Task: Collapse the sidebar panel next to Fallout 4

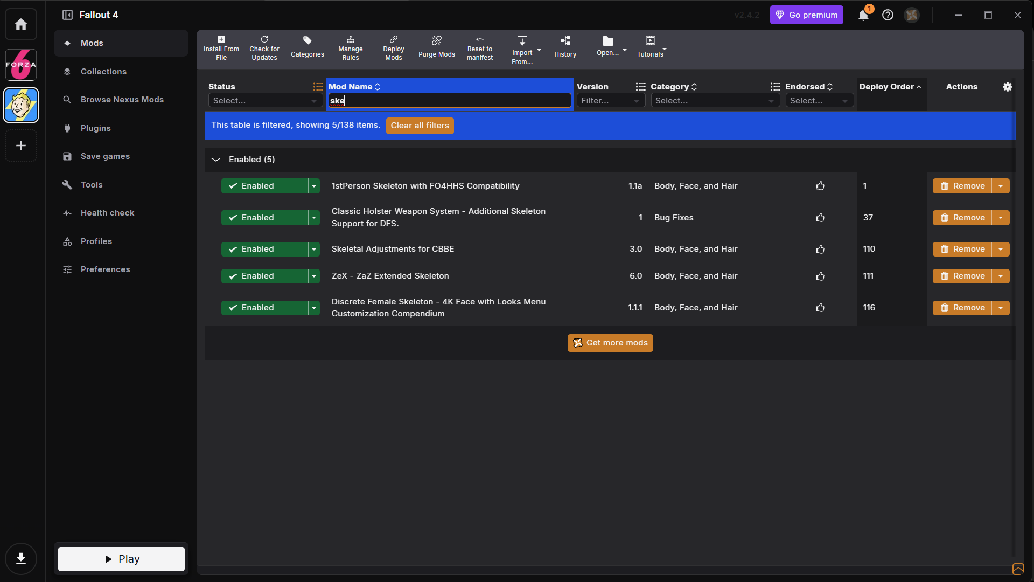Action: [67, 15]
